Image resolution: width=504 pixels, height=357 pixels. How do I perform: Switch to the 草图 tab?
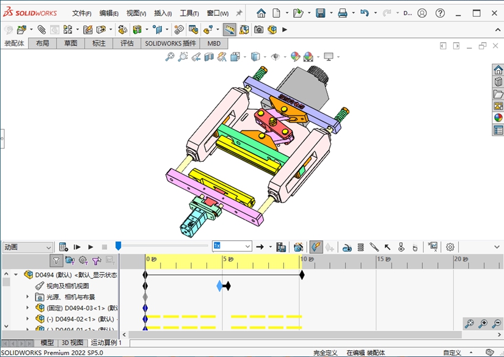click(x=71, y=43)
